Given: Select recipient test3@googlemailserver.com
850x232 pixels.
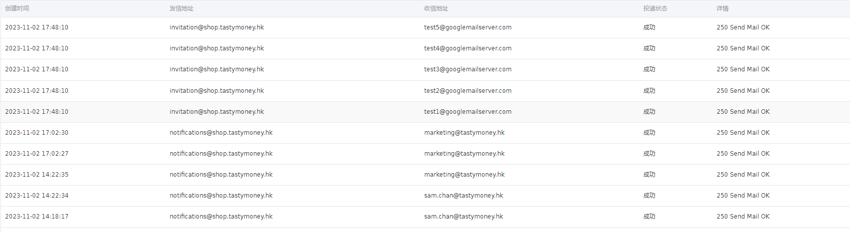Looking at the screenshot, I should point(468,69).
